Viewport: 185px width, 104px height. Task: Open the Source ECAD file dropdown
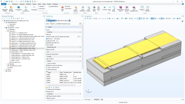point(64,32)
